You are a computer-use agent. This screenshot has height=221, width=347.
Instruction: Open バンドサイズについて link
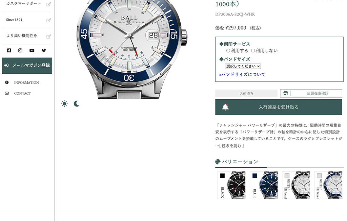point(242,74)
